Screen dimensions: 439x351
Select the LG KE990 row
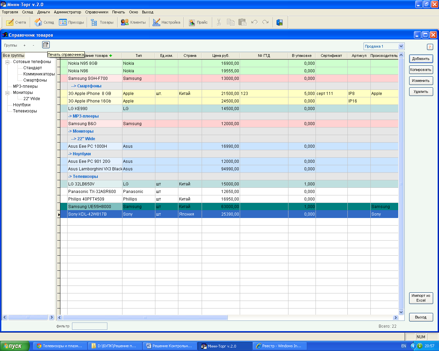tap(229, 109)
